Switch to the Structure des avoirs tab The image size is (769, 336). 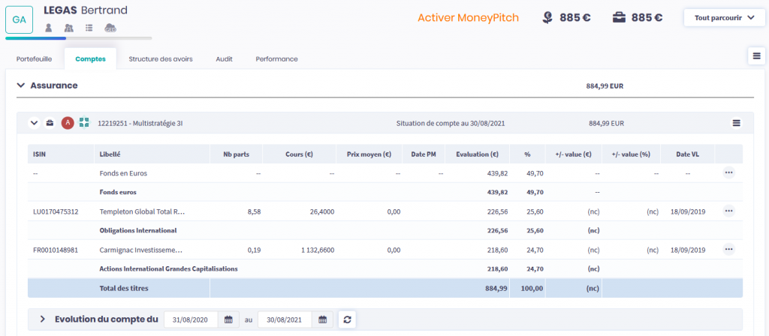pyautogui.click(x=161, y=58)
